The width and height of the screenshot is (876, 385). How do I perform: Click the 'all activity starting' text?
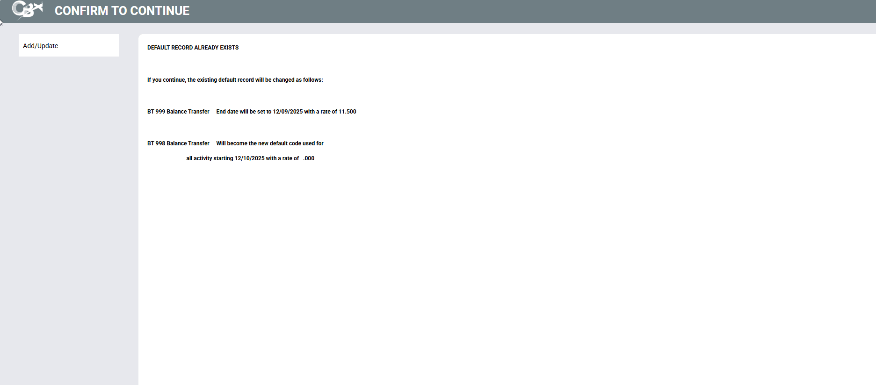tap(210, 158)
